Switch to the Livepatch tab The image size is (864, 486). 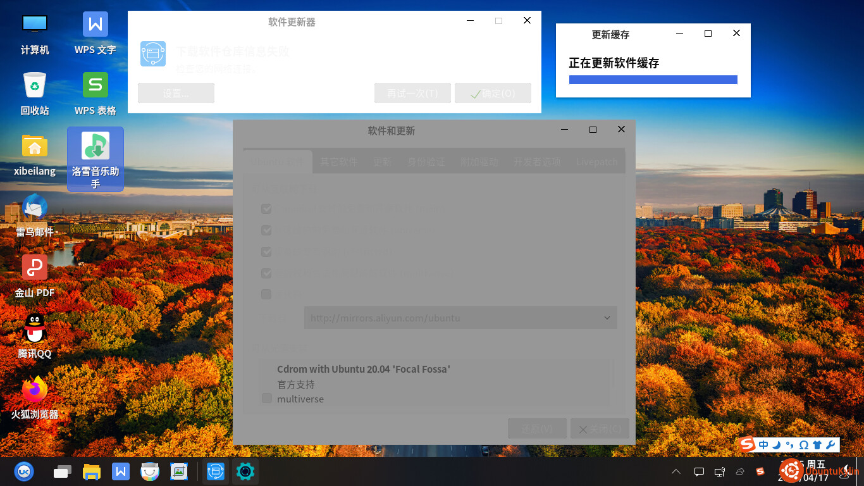(596, 162)
